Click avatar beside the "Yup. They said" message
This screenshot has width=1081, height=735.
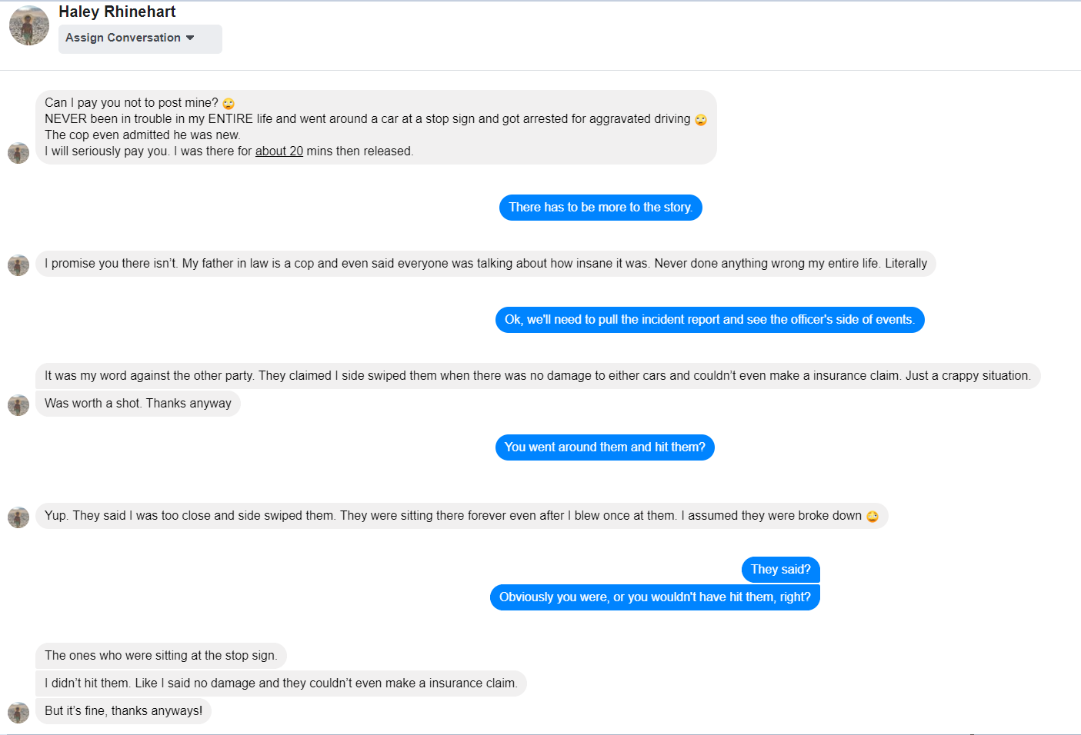(18, 517)
